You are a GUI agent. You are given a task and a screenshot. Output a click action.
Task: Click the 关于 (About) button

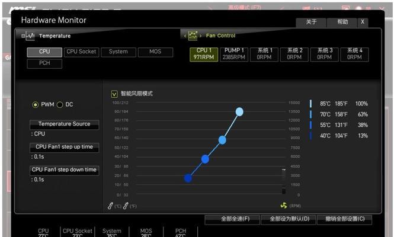coord(311,22)
